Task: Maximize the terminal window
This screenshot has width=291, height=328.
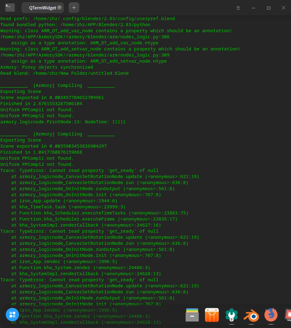Action: tap(269, 8)
